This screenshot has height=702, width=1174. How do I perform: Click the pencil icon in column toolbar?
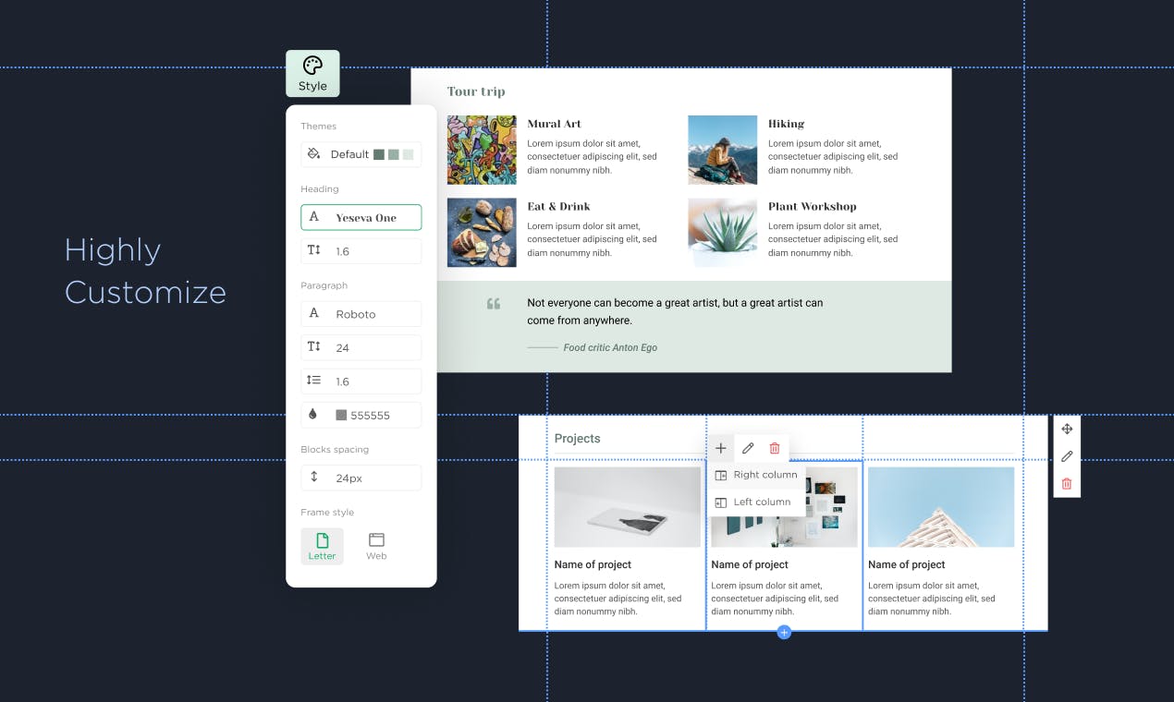coord(748,448)
